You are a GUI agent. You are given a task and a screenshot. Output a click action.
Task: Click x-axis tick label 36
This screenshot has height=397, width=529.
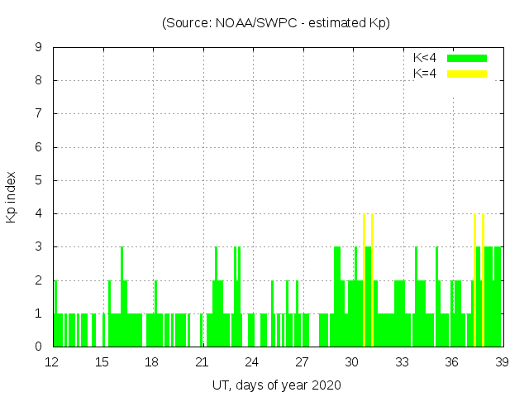pyautogui.click(x=452, y=361)
